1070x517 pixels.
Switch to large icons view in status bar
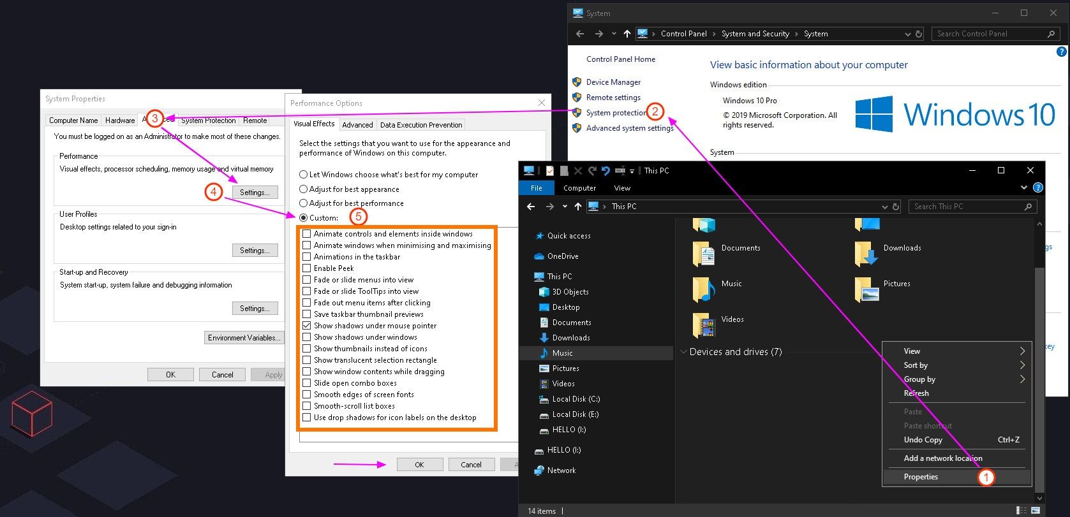[1036, 511]
